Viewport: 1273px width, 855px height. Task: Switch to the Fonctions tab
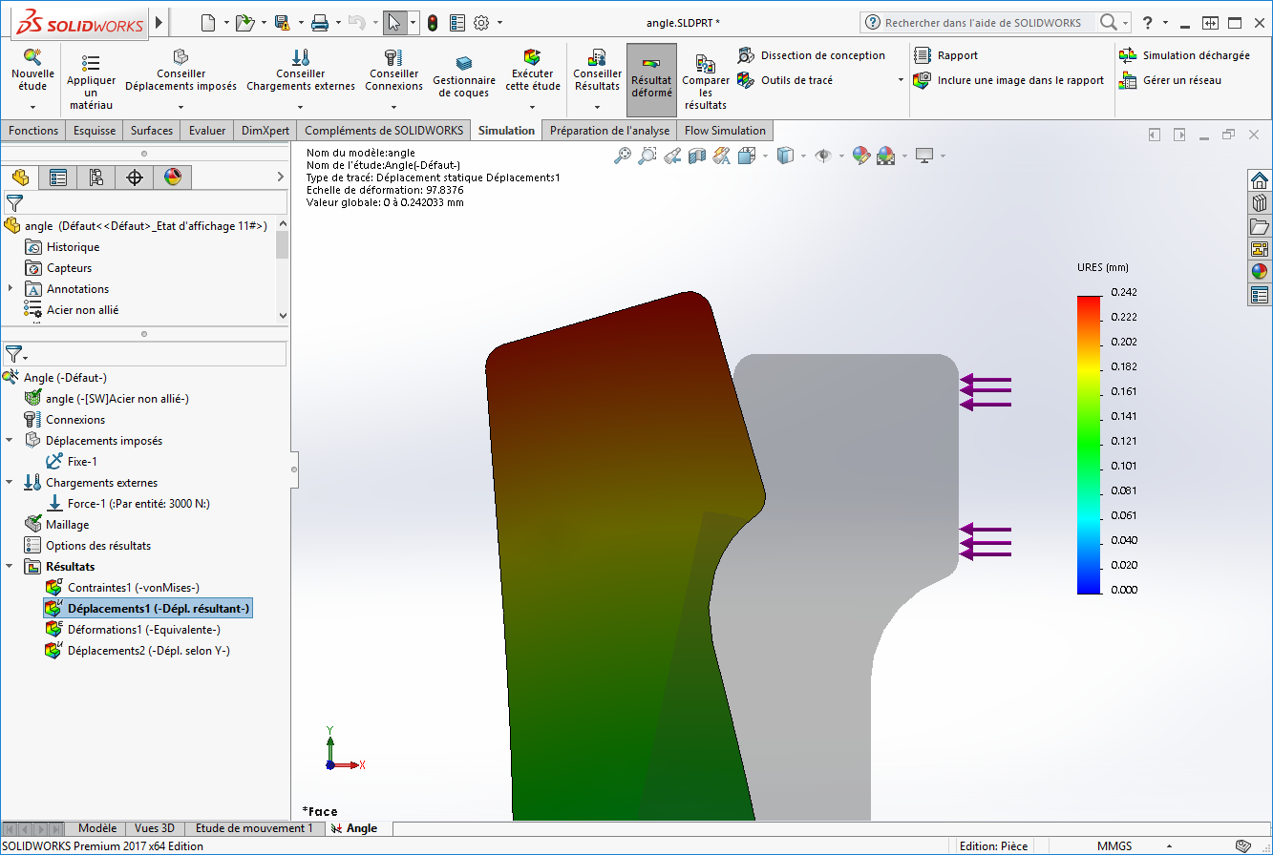pyautogui.click(x=33, y=131)
